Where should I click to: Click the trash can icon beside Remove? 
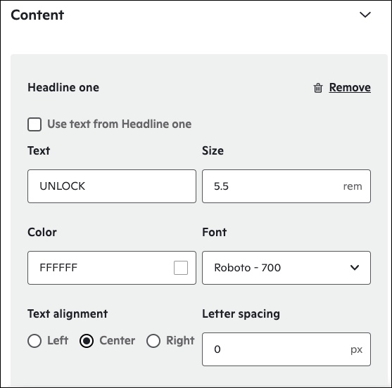click(318, 88)
